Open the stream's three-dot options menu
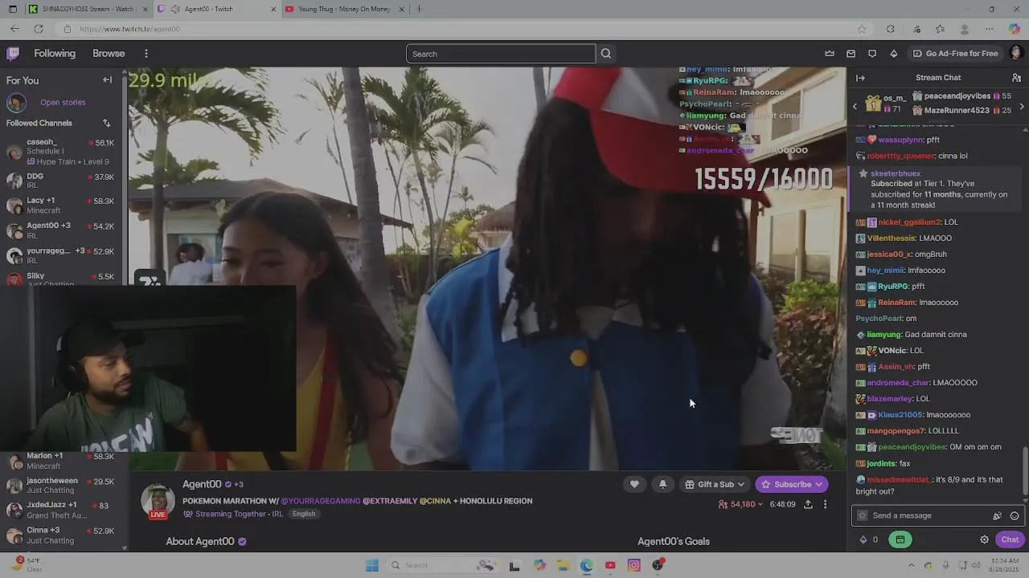This screenshot has height=578, width=1029. (x=825, y=504)
